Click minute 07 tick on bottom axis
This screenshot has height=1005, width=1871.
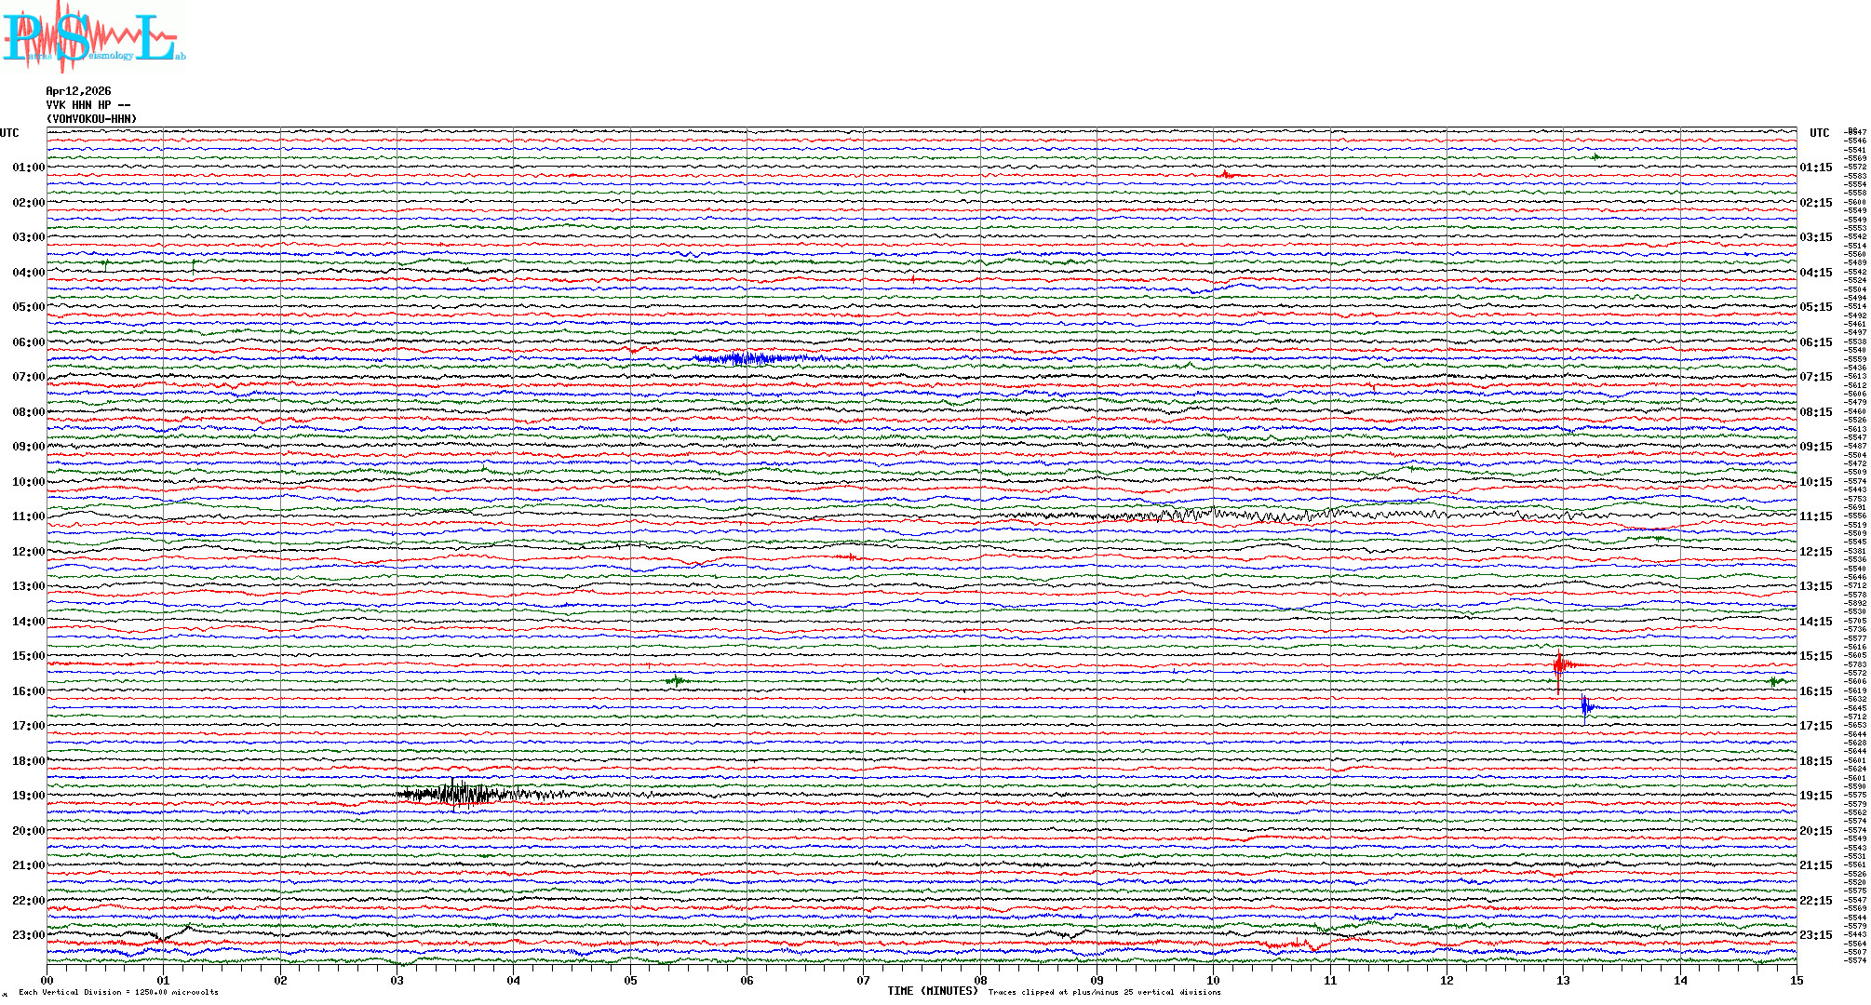pos(864,980)
